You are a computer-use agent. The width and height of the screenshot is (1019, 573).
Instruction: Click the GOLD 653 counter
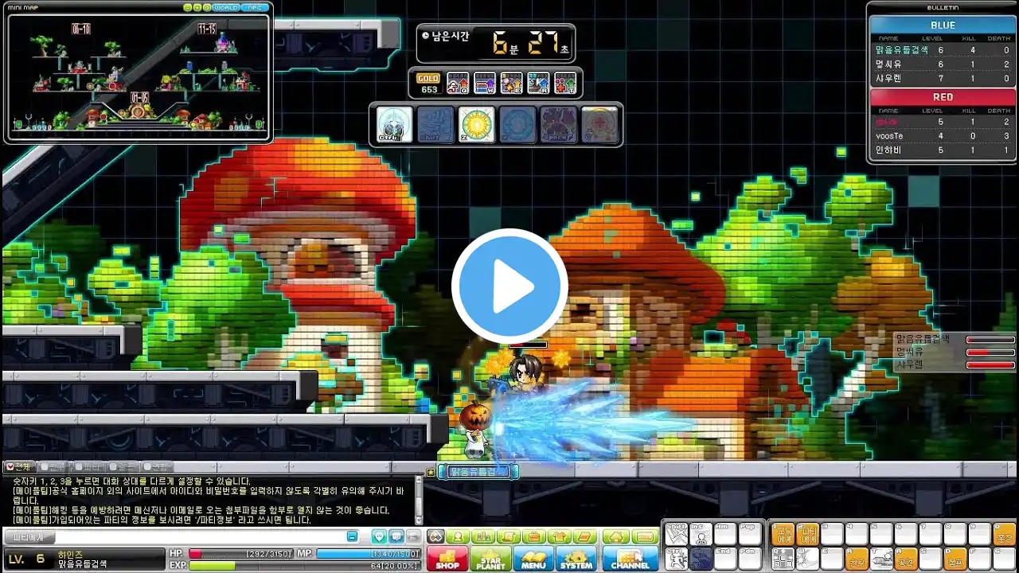(429, 84)
